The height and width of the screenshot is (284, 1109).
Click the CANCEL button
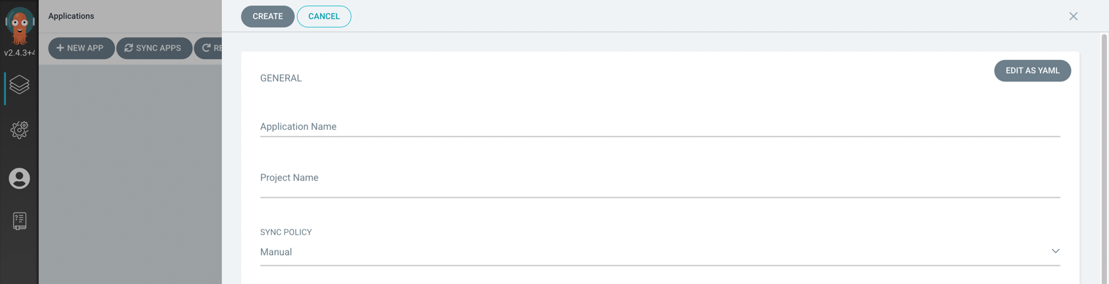[323, 16]
